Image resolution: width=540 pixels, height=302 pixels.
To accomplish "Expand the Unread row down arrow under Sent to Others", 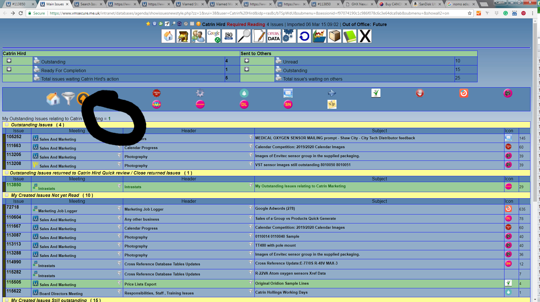I will click(247, 61).
